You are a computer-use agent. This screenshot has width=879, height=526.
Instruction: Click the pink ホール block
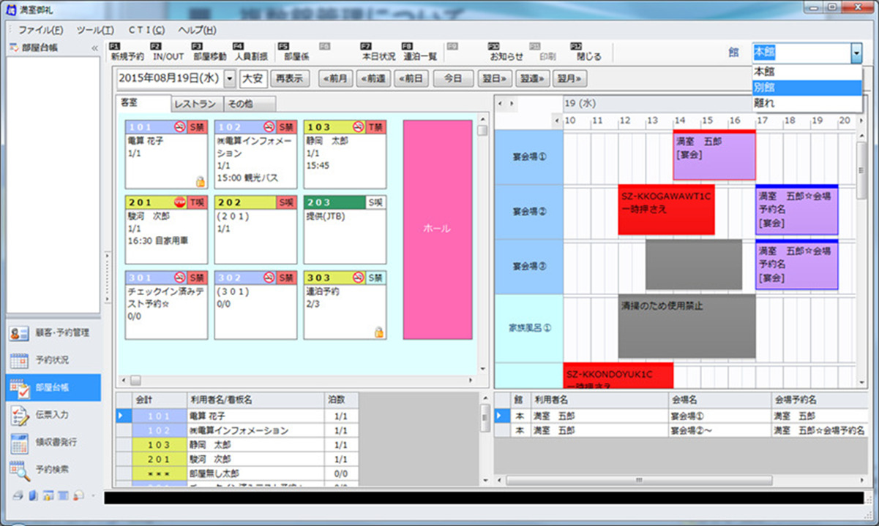[x=437, y=229]
